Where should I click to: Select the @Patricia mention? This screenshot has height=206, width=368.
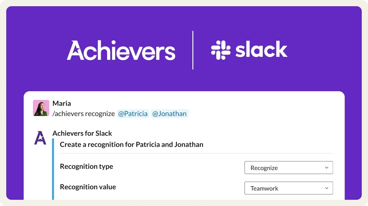click(133, 114)
